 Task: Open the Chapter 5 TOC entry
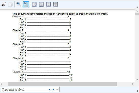coord(41,72)
